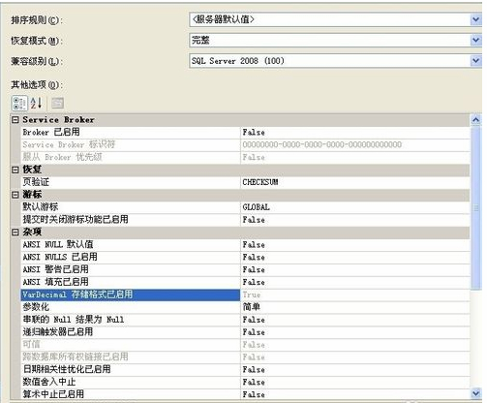Select the 页验证 property row

point(131,182)
